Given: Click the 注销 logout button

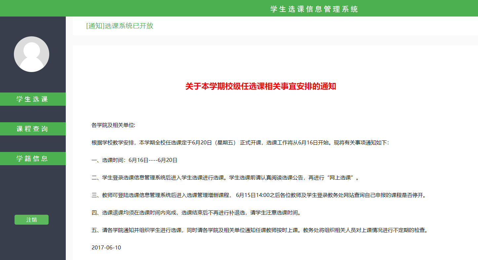Looking at the screenshot, I should point(31,220).
